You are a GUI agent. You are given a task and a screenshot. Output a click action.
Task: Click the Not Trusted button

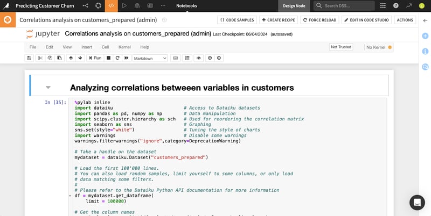(341, 47)
